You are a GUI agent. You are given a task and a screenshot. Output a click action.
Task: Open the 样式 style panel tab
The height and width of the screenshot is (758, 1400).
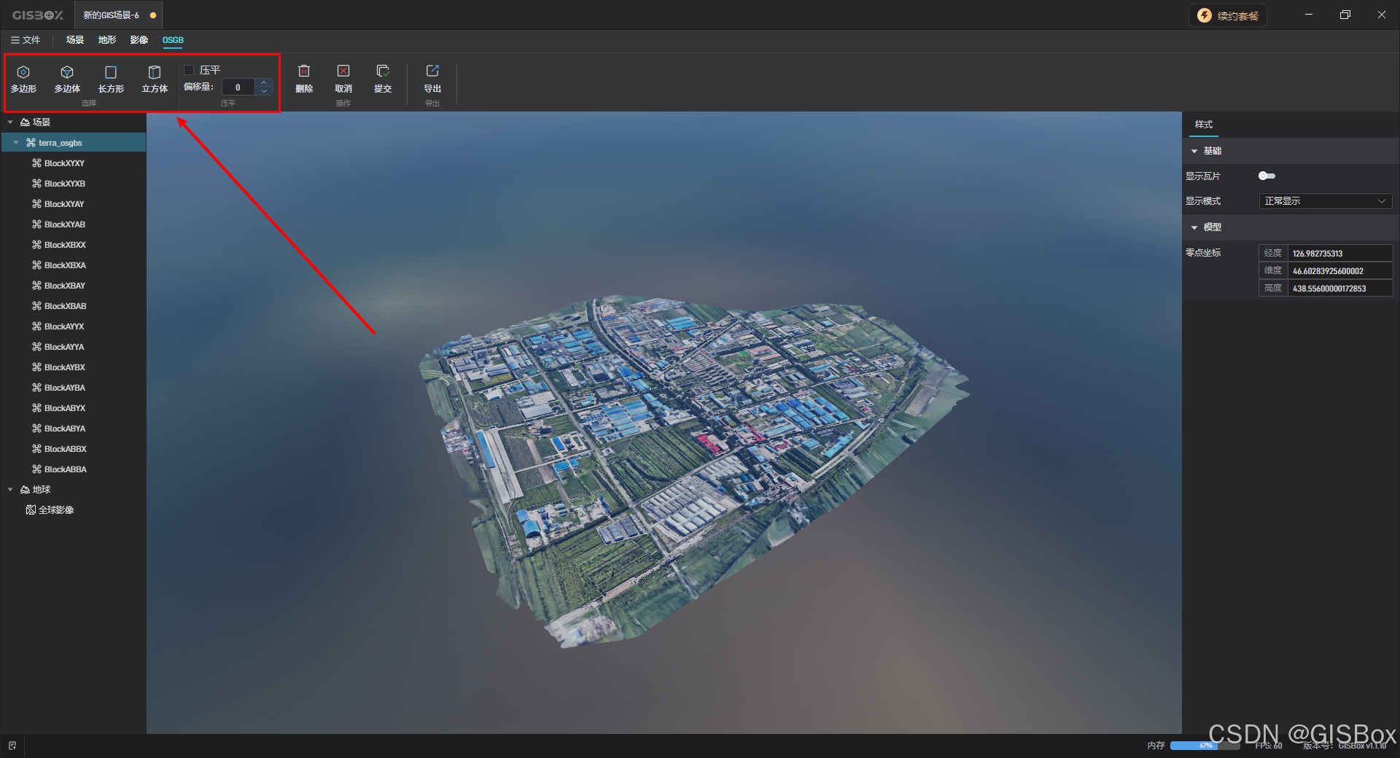pos(1204,125)
